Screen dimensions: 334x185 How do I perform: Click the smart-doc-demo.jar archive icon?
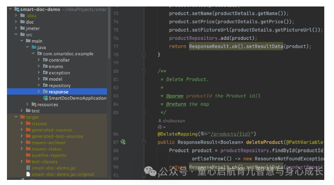[28, 168]
